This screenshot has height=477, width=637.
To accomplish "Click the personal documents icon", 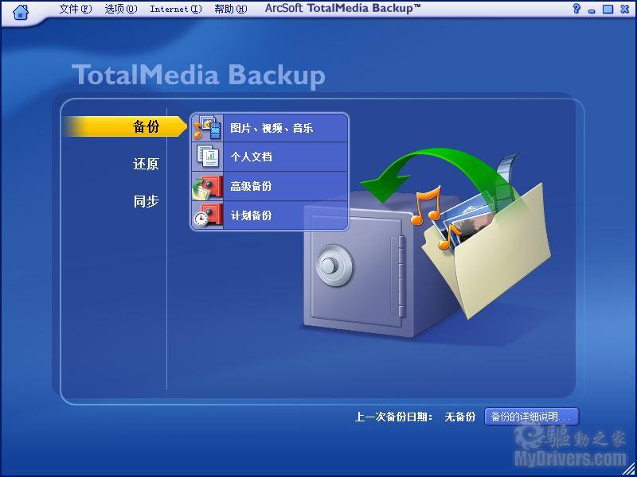I will [x=208, y=157].
